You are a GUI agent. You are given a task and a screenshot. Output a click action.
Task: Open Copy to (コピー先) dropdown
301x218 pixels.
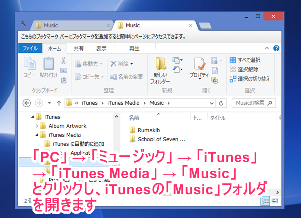89,77
